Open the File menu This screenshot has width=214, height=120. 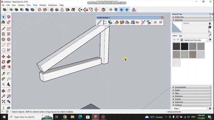click(3, 5)
